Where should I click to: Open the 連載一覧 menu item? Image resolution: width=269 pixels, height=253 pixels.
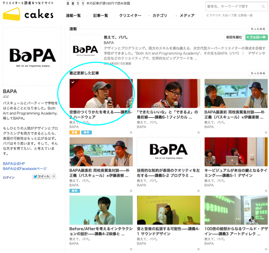73,16
